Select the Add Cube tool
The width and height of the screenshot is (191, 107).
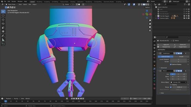[3, 44]
